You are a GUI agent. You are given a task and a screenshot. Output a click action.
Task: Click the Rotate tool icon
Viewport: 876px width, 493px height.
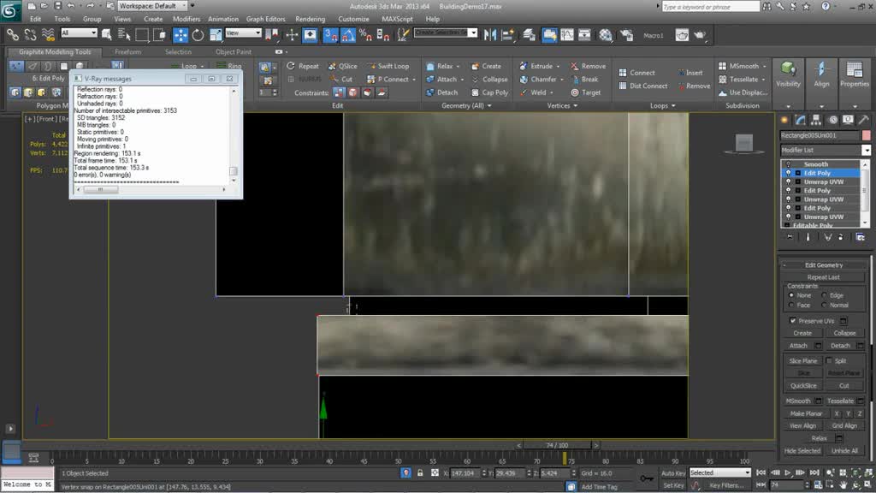198,35
